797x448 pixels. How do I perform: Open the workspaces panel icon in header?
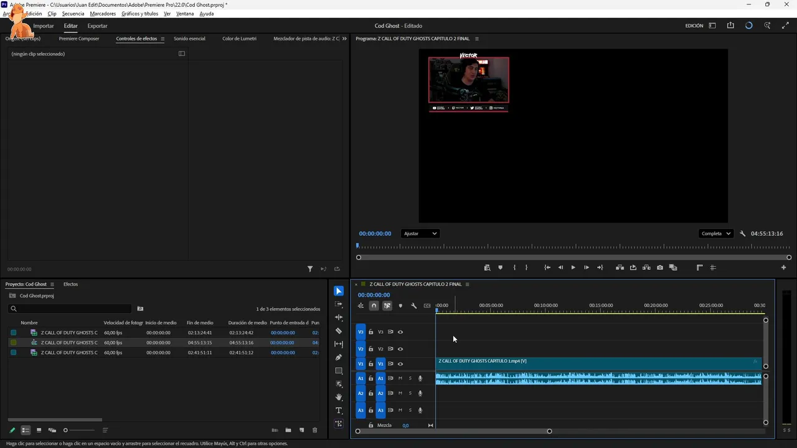pyautogui.click(x=712, y=26)
